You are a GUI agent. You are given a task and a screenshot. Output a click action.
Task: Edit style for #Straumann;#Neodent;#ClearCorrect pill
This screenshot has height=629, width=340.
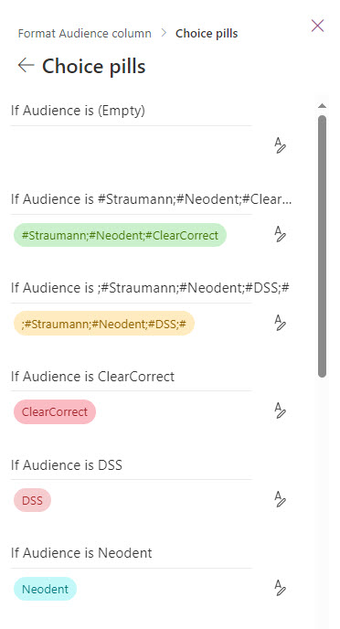[x=280, y=234]
